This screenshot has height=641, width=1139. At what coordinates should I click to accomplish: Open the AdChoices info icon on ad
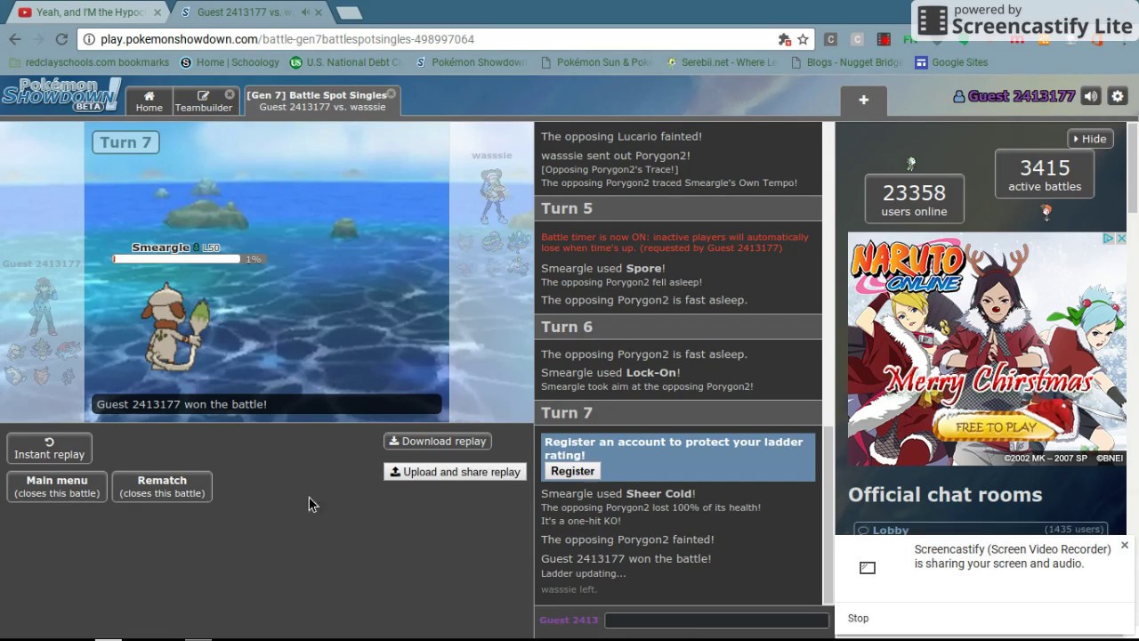1109,239
